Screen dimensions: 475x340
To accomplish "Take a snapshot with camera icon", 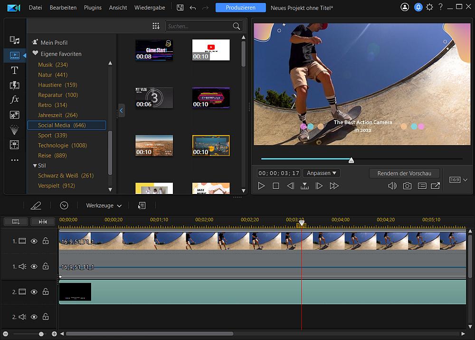I will click(x=407, y=185).
